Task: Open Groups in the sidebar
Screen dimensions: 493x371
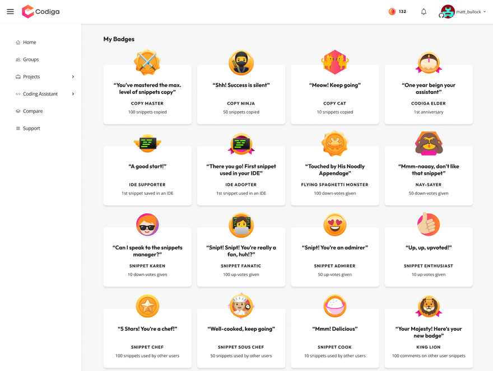Action: [x=30, y=59]
